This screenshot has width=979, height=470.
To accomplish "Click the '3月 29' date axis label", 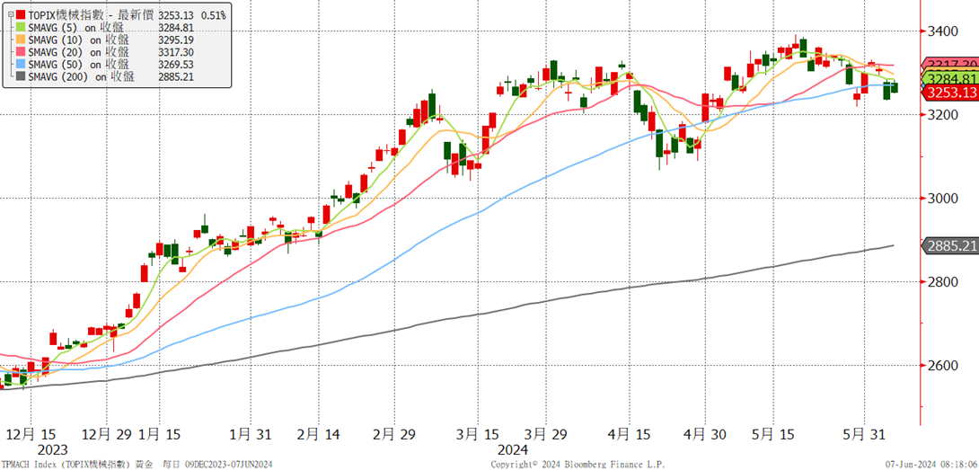I will tap(546, 434).
